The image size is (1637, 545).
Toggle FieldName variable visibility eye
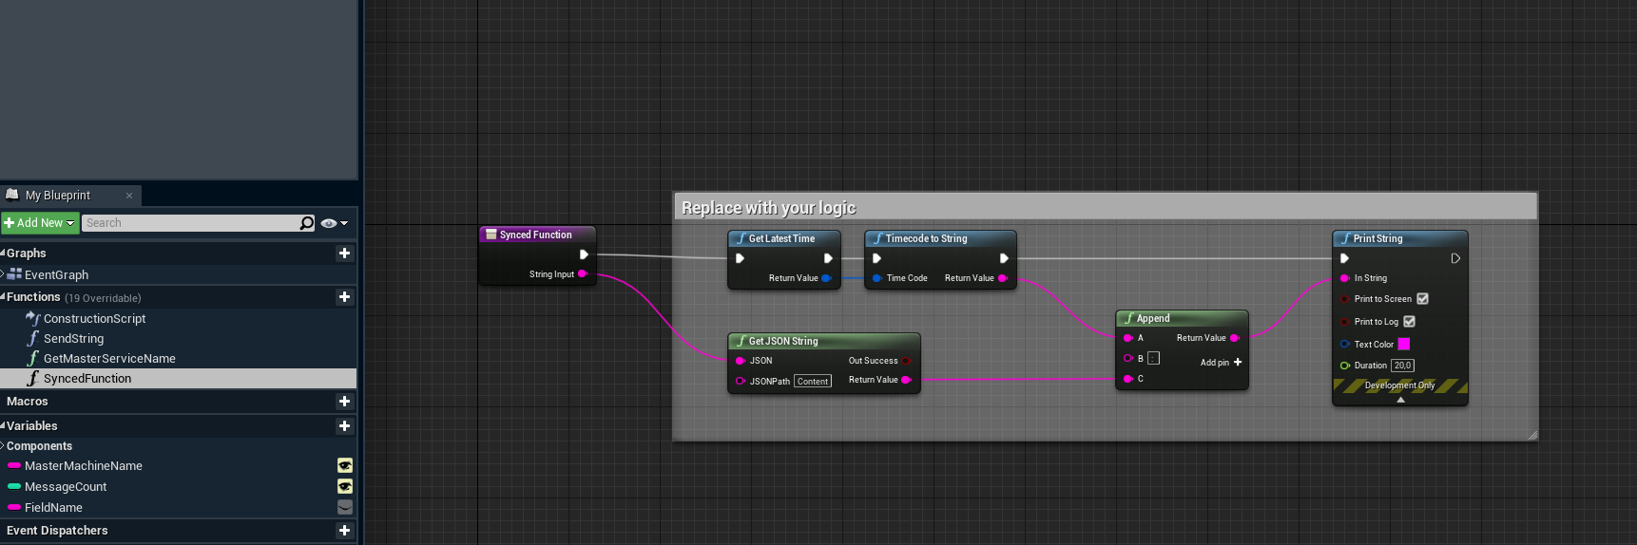click(345, 507)
